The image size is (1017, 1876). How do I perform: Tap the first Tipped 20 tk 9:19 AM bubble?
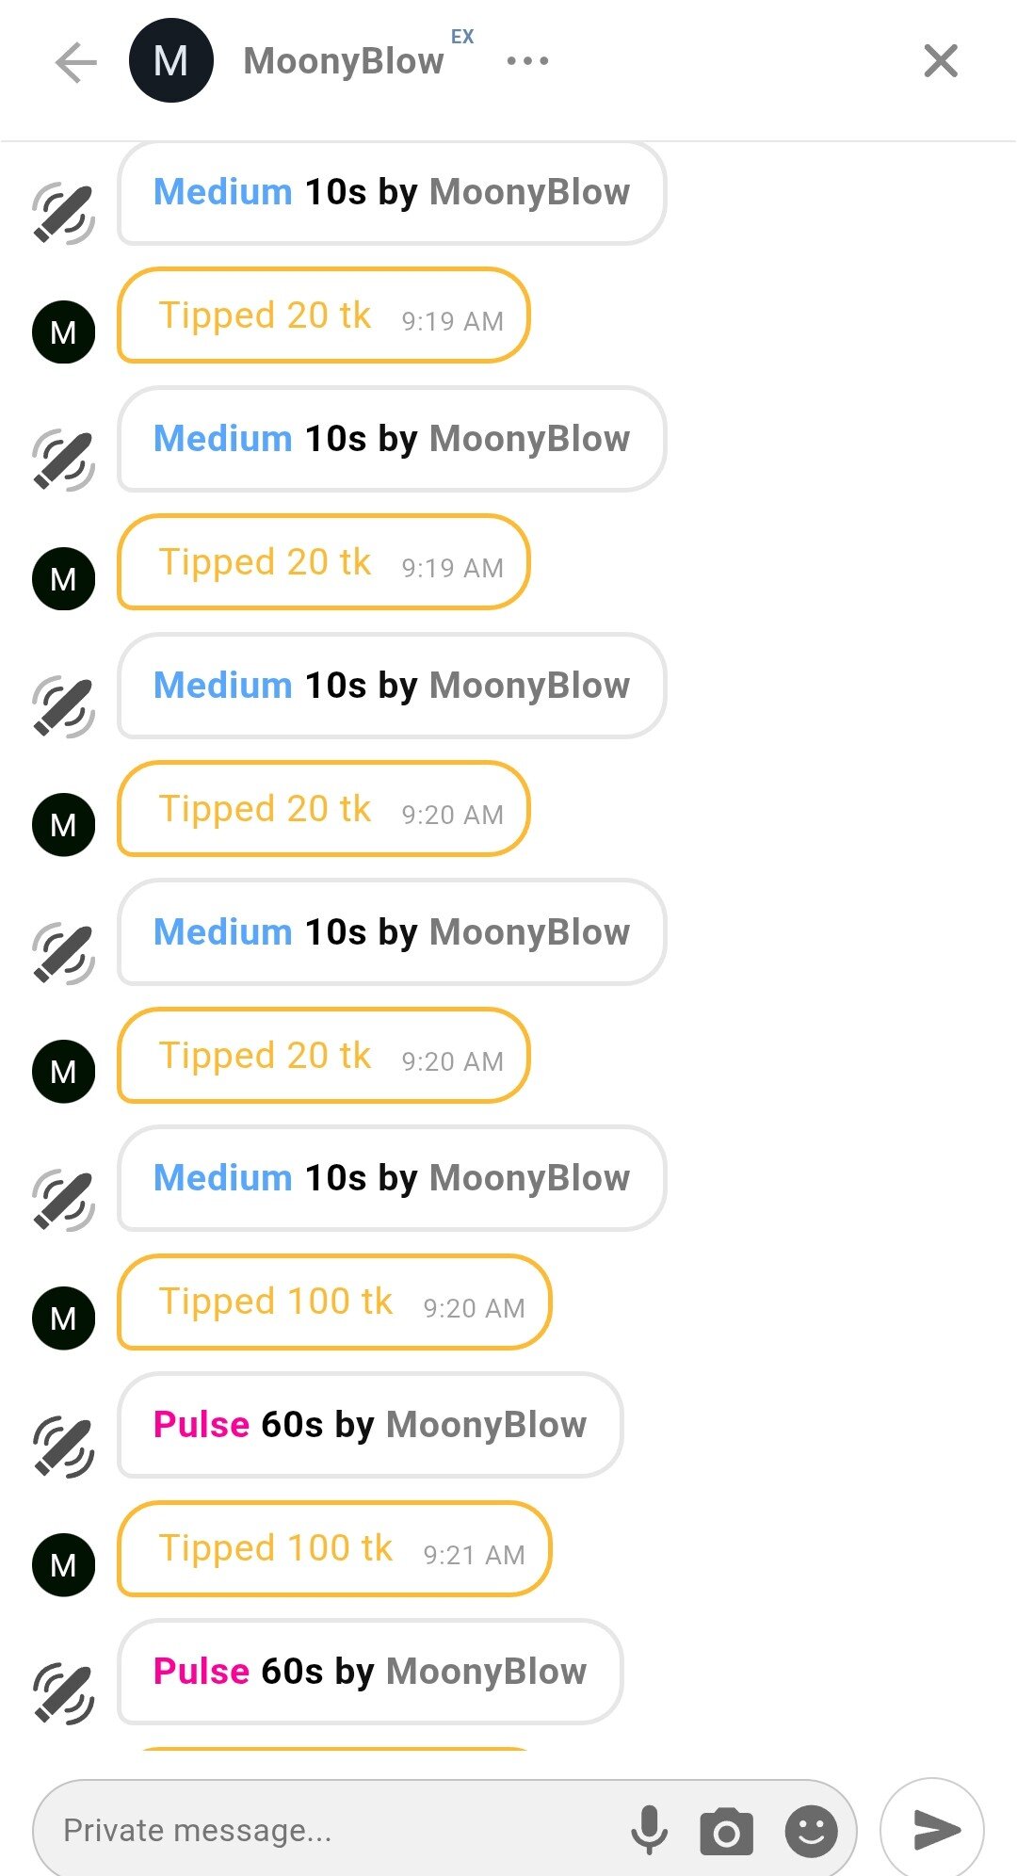[x=323, y=316]
